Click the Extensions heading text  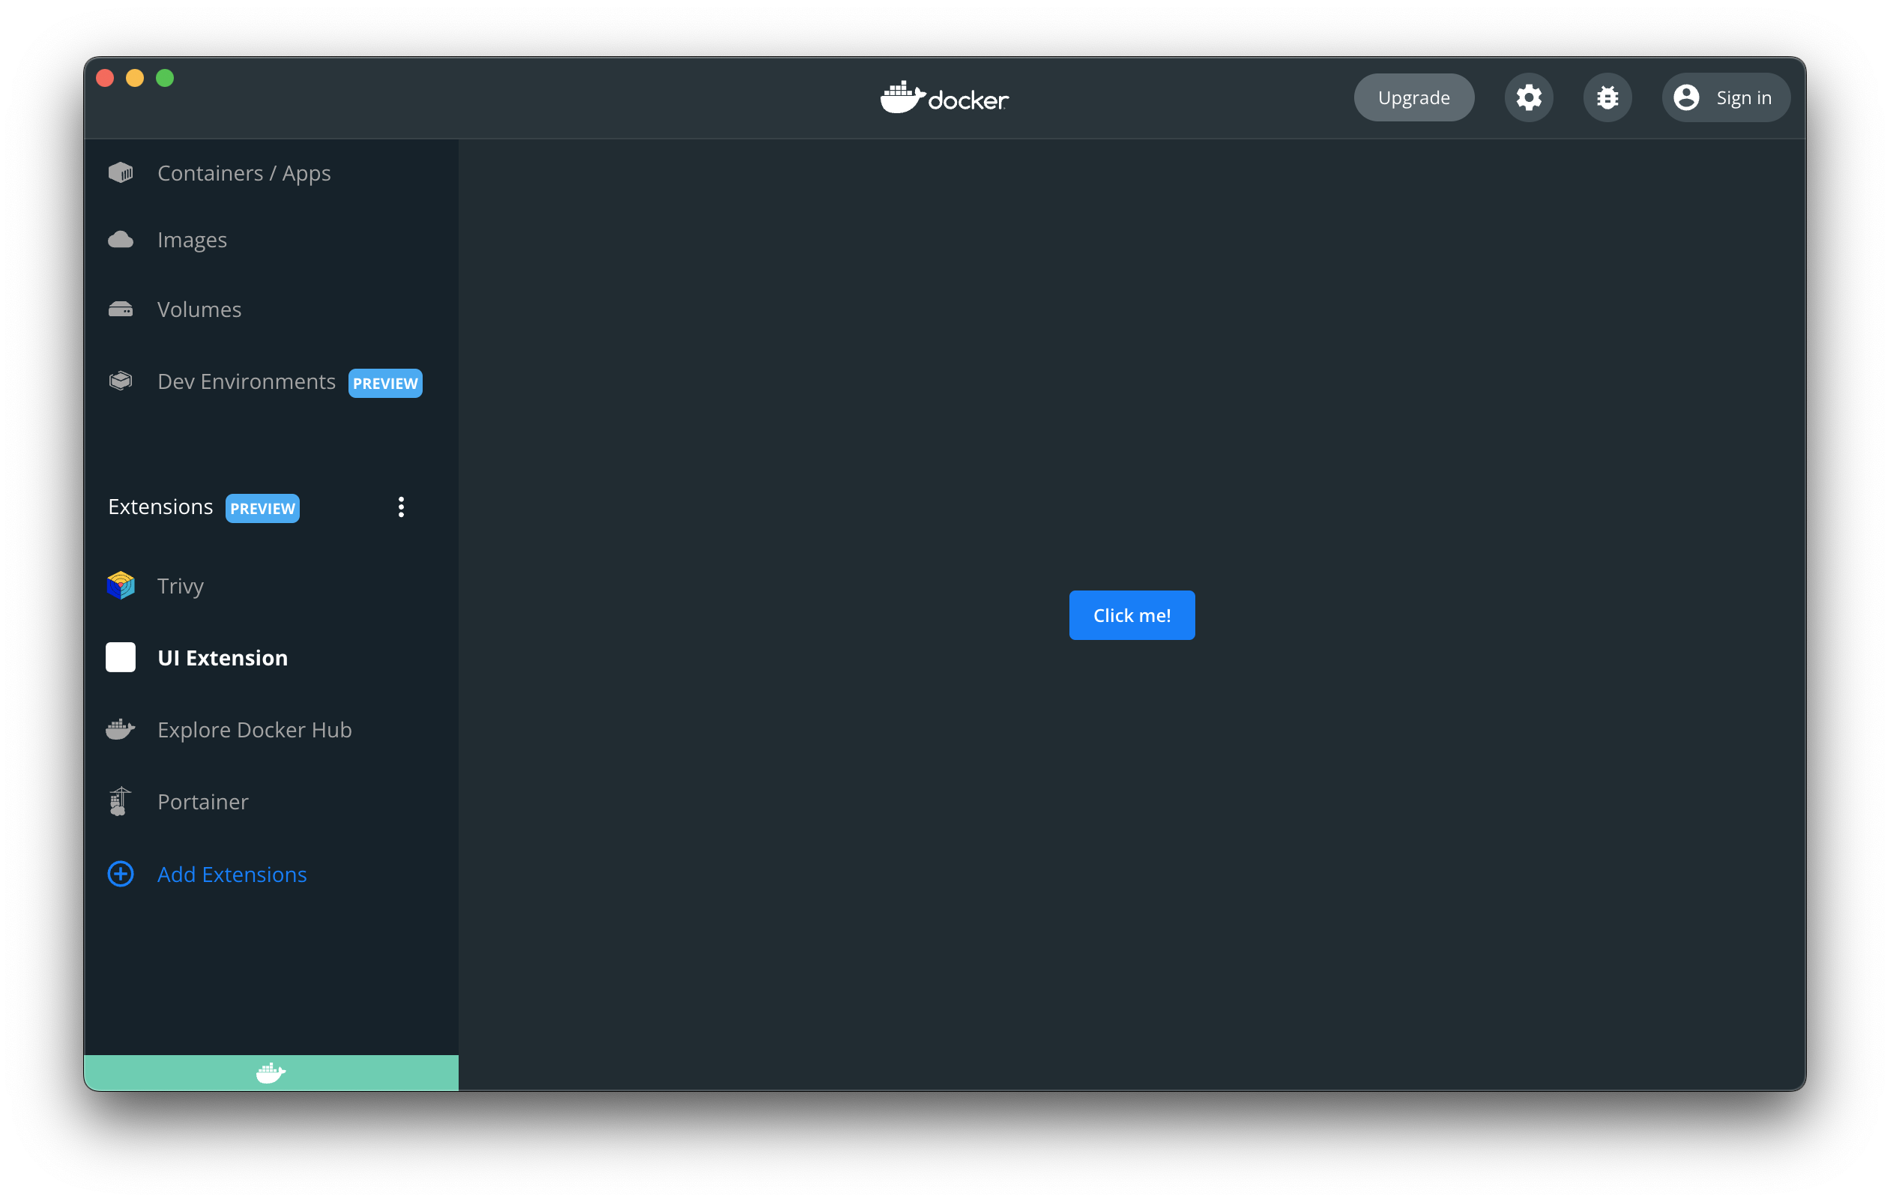coord(160,507)
